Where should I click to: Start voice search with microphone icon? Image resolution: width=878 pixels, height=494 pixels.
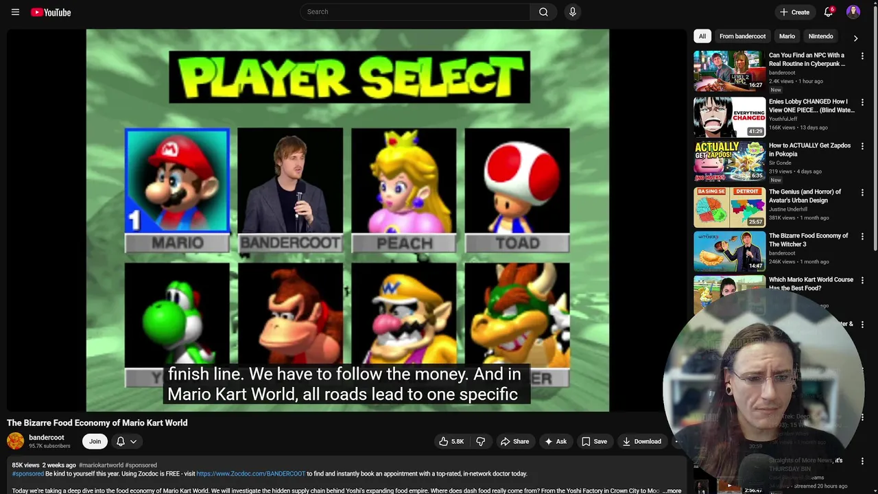click(572, 12)
